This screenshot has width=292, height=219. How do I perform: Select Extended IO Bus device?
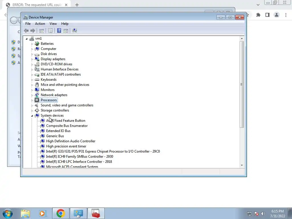tap(58, 131)
